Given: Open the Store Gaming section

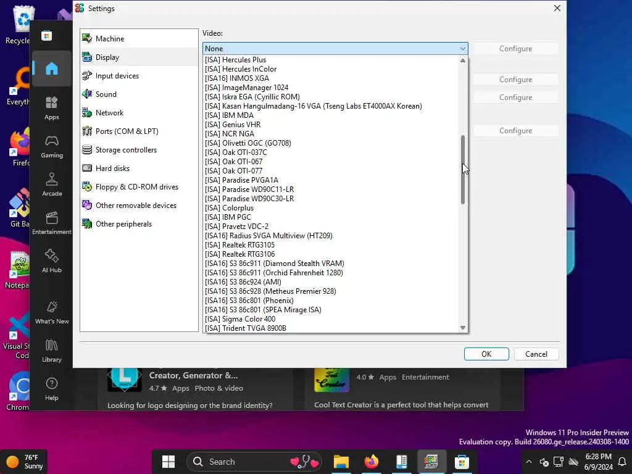Looking at the screenshot, I should (x=52, y=146).
